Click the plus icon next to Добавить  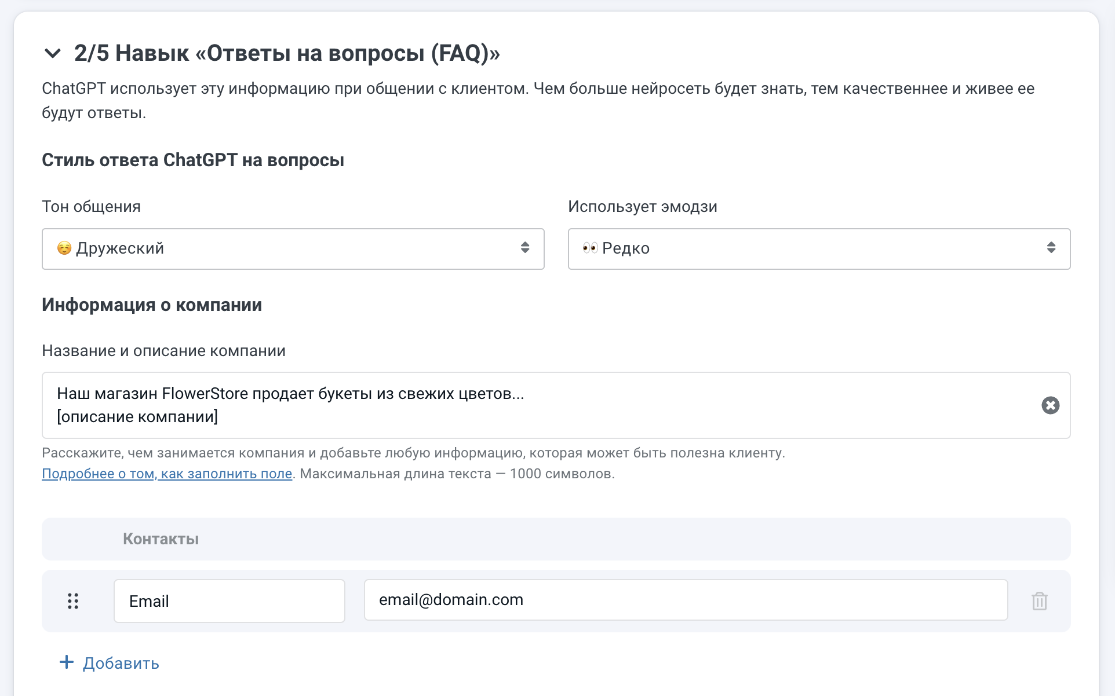click(66, 662)
